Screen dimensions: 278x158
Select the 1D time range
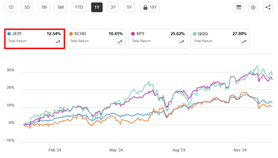[11, 7]
